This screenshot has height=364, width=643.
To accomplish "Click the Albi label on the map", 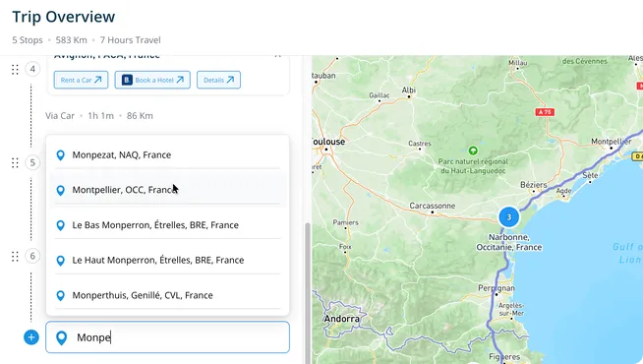I will 408,90.
